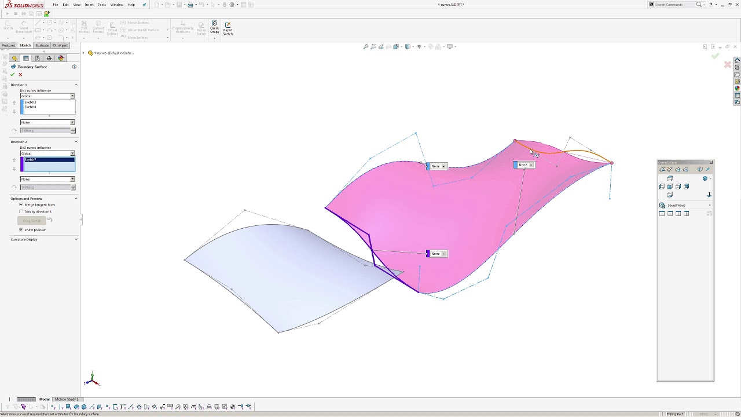
Task: Expand Curvature Display section
Action: 76,239
